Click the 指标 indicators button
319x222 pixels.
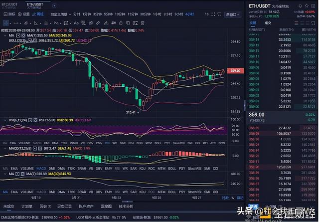coord(9,14)
